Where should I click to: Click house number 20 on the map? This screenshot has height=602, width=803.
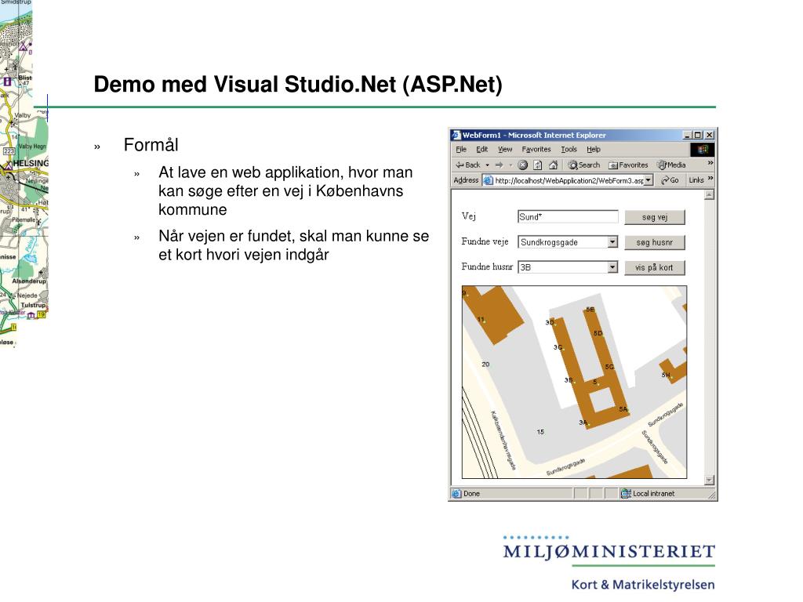click(x=485, y=364)
